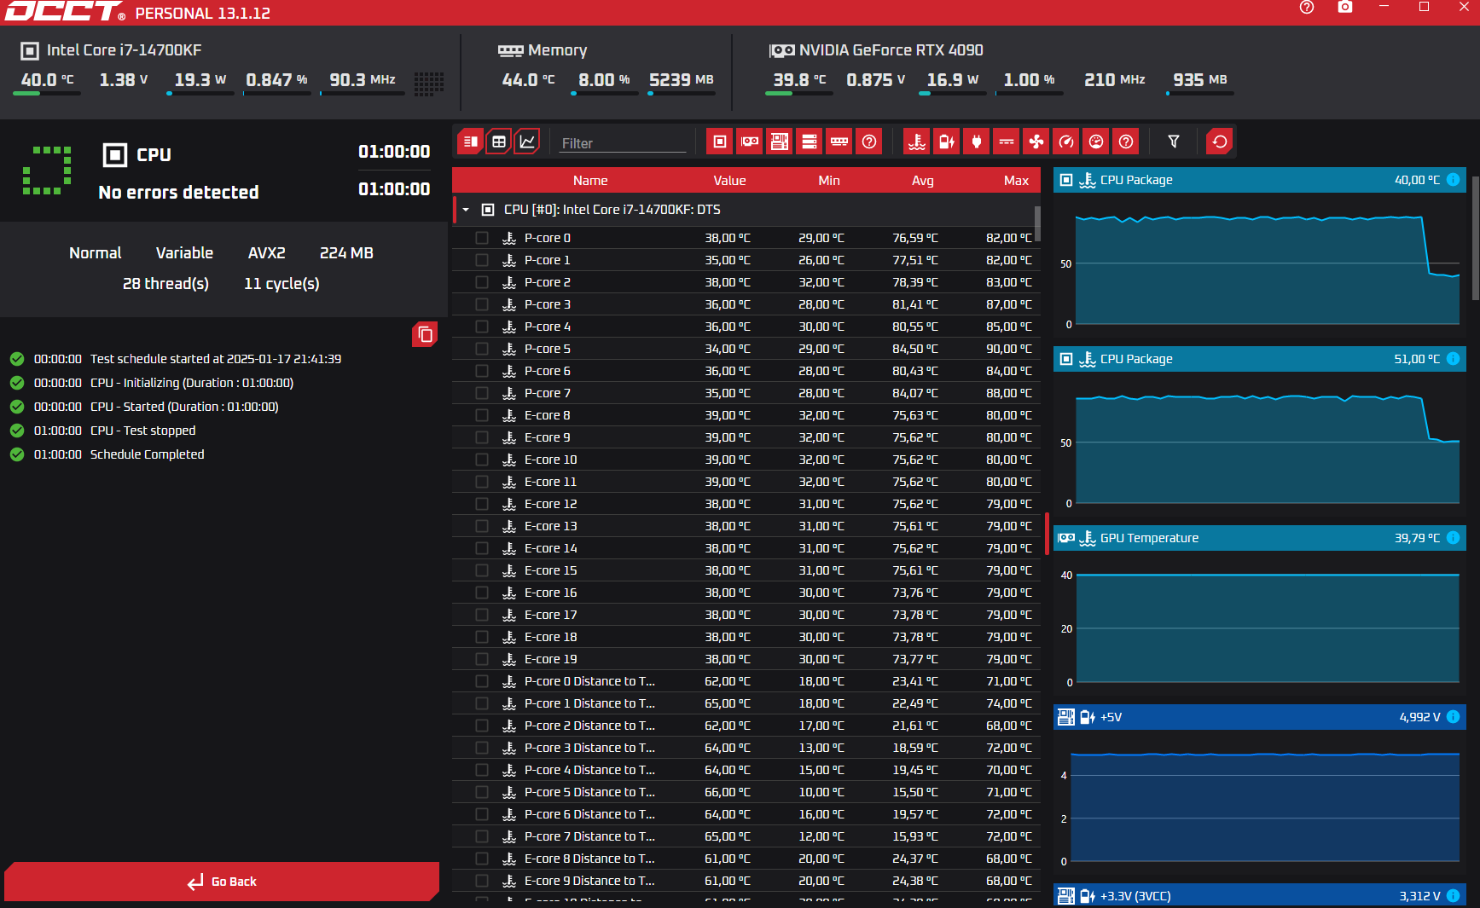
Task: Tick the P-core 0 checkbox
Action: (x=482, y=238)
